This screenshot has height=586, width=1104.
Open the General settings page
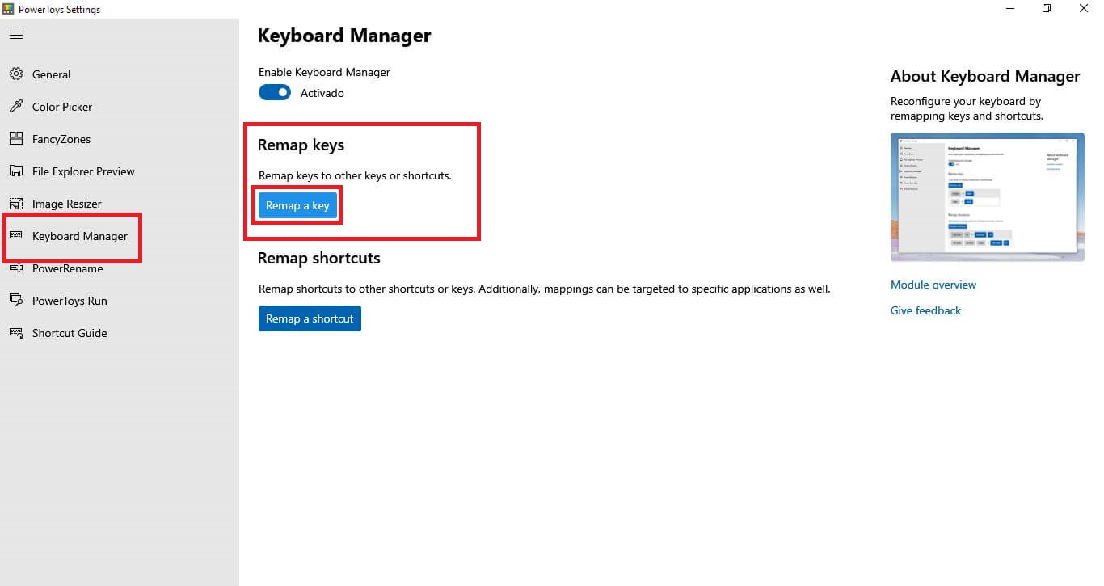[x=120, y=74]
